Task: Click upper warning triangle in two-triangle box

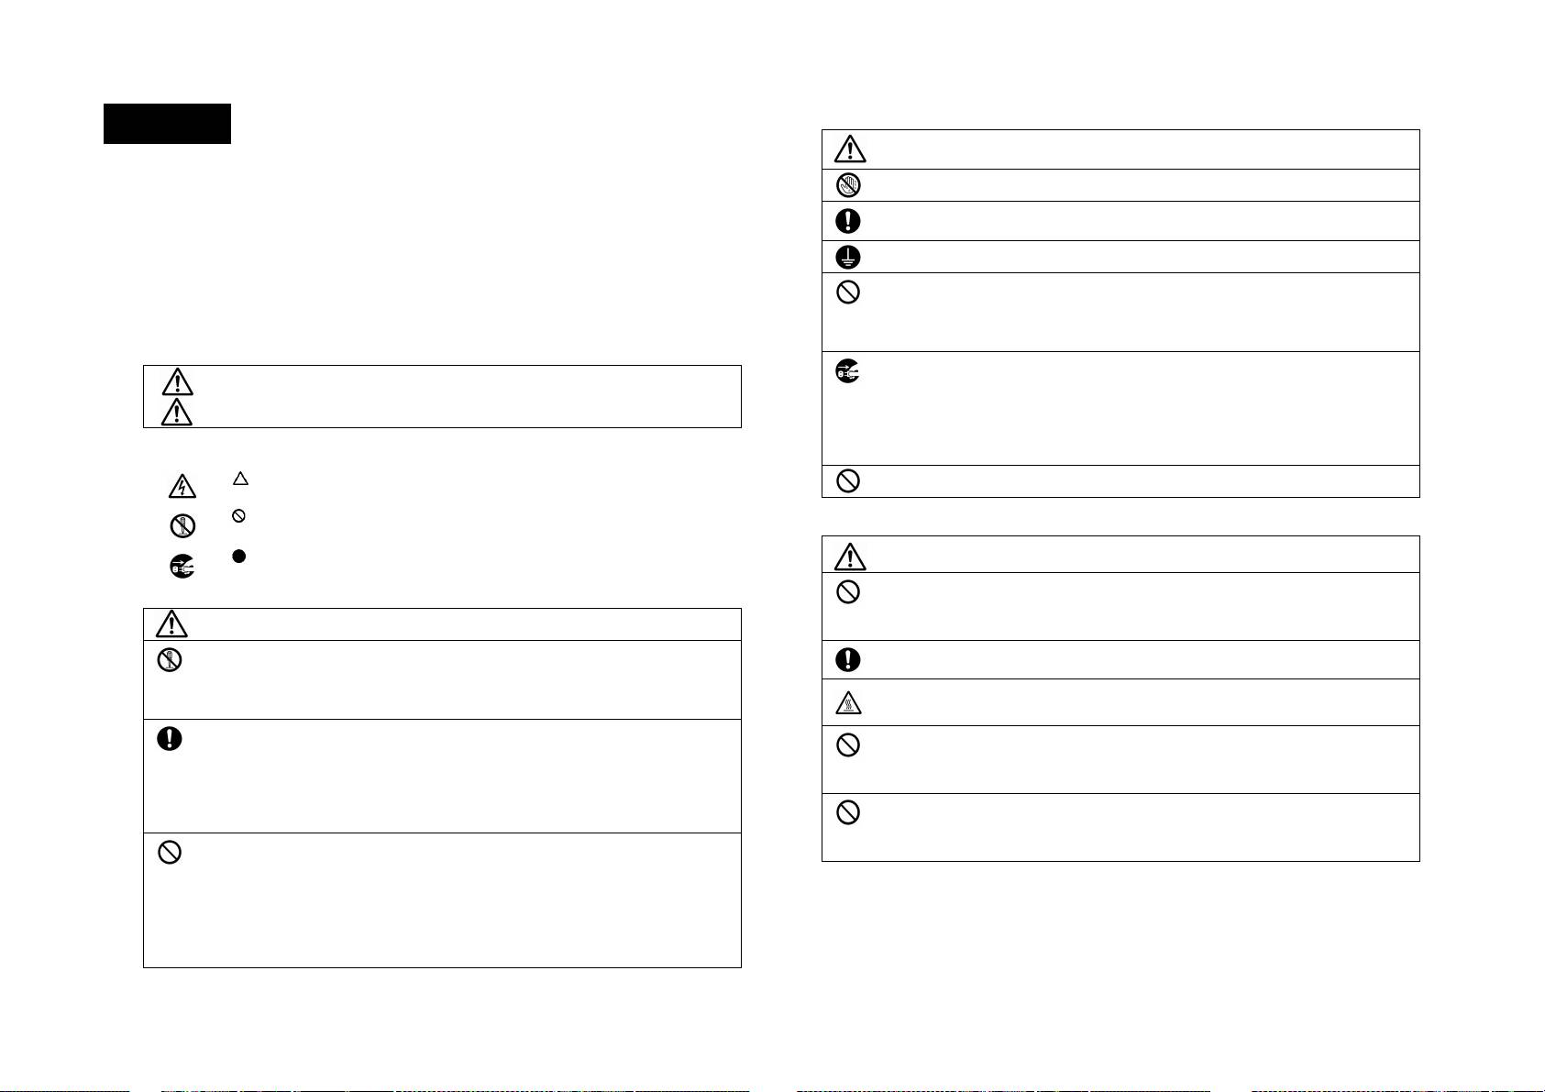Action: (x=177, y=381)
